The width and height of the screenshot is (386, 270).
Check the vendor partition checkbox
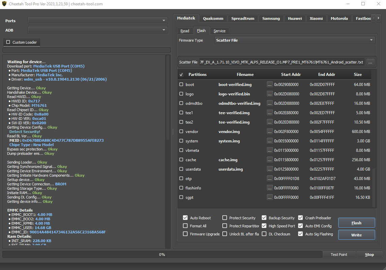coord(181,131)
